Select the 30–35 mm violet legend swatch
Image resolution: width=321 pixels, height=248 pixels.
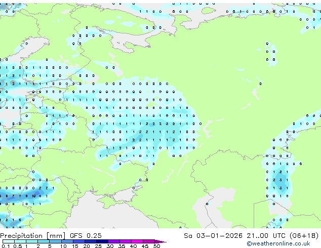114,241
